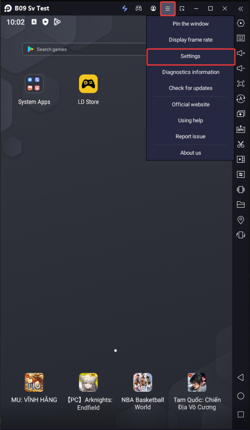Choose Check for updates menu entry
The image size is (250, 430).
pos(190,88)
